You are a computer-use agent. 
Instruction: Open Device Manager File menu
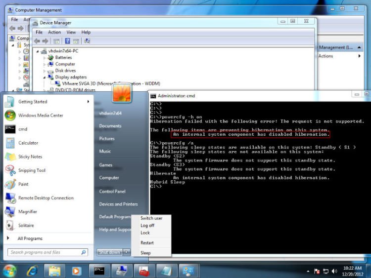pyautogui.click(x=39, y=33)
